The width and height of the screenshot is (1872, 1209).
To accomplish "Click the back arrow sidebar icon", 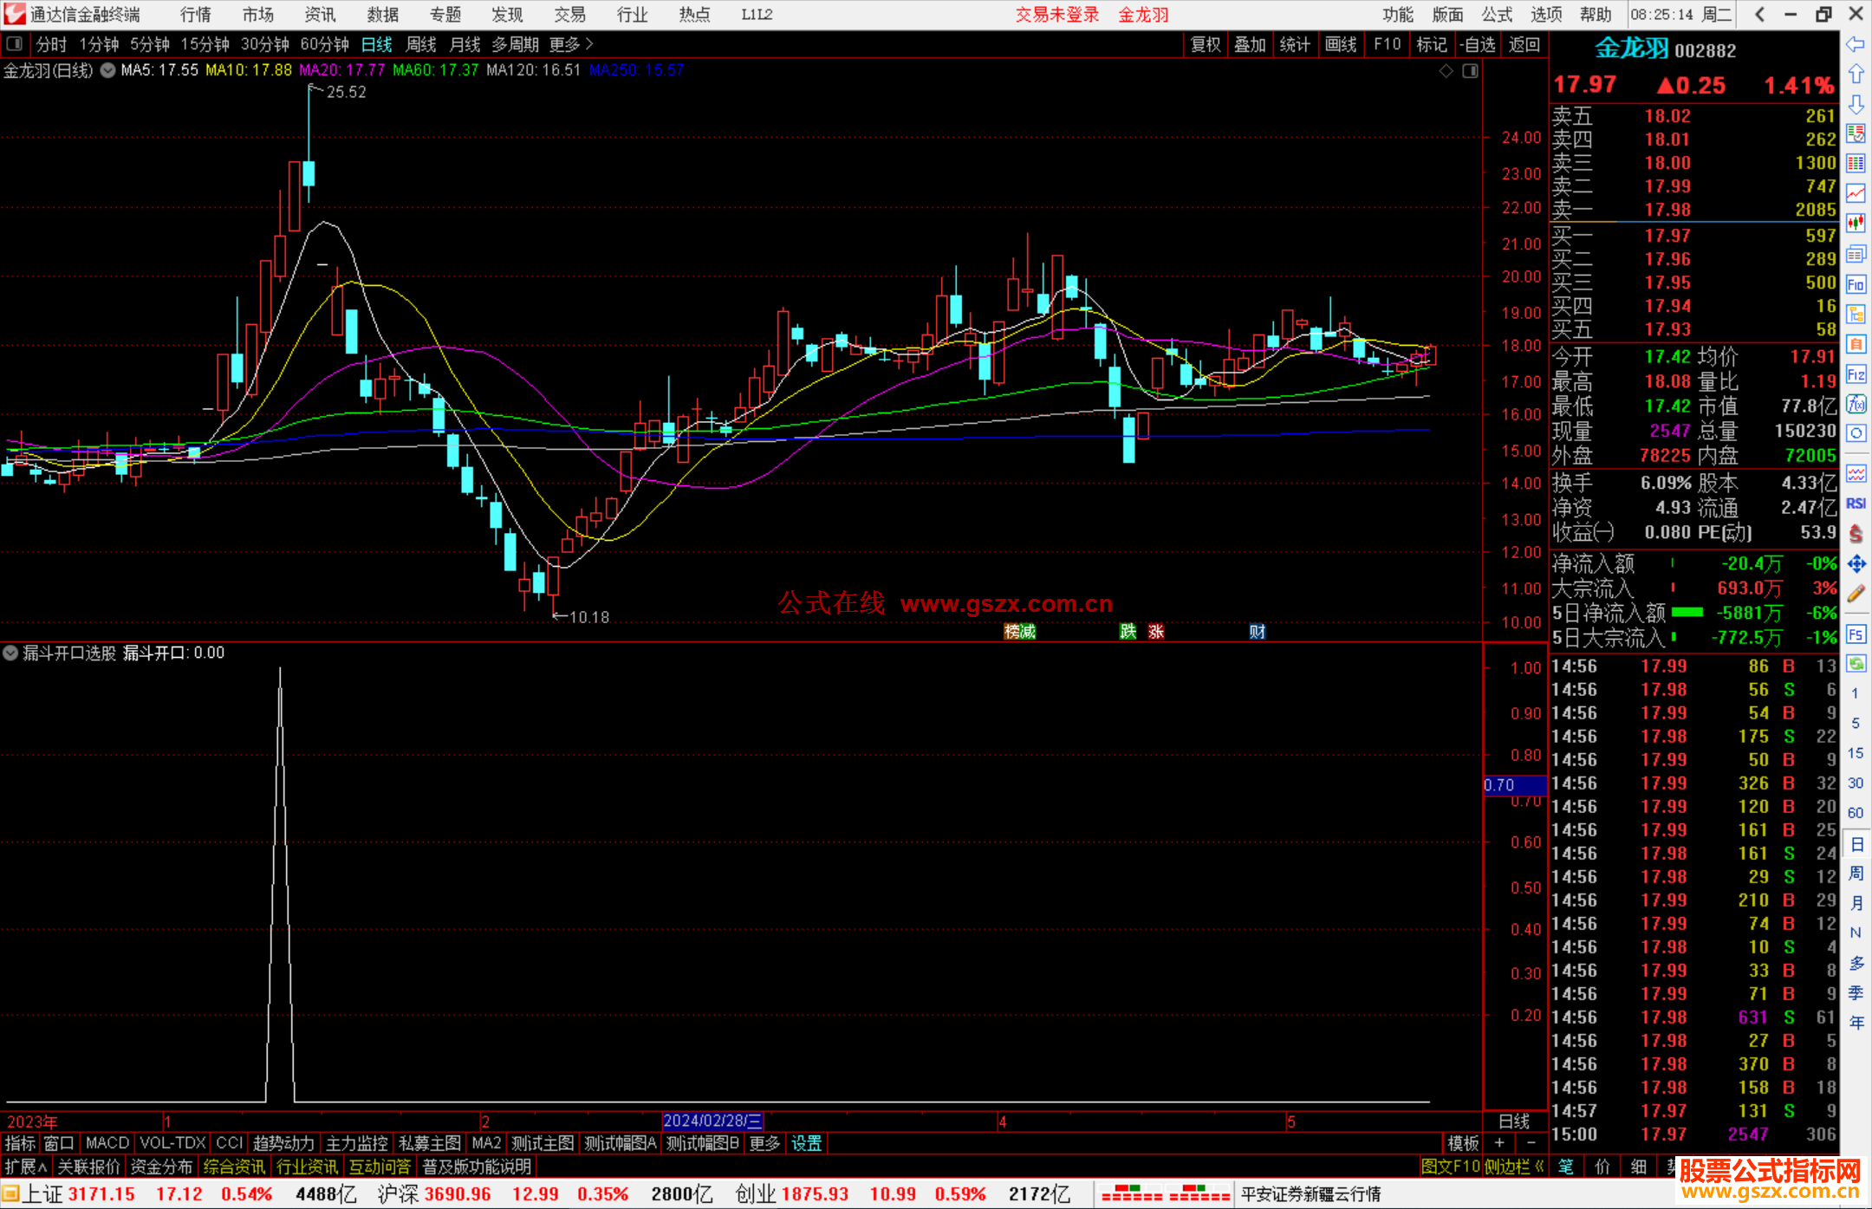I will click(x=1856, y=44).
